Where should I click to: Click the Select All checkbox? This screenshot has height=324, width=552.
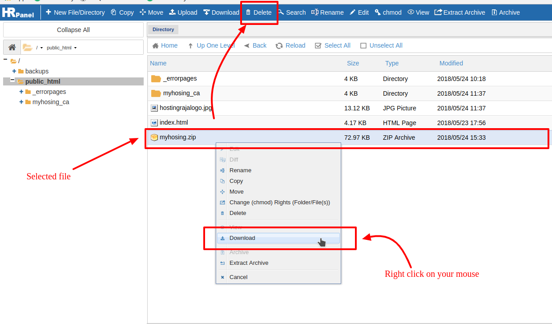pos(318,45)
